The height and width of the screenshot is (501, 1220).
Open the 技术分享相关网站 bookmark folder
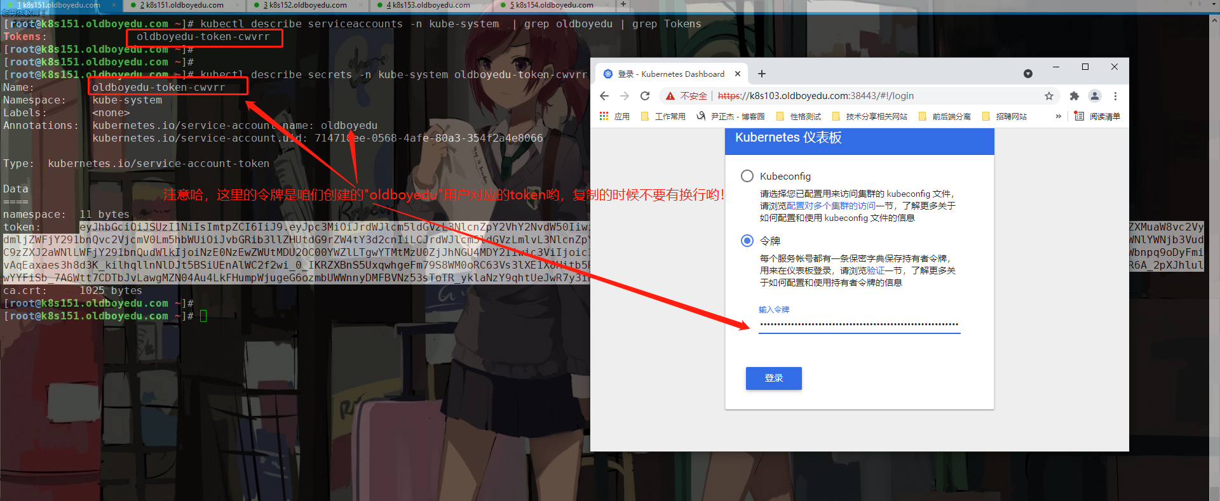coord(869,116)
